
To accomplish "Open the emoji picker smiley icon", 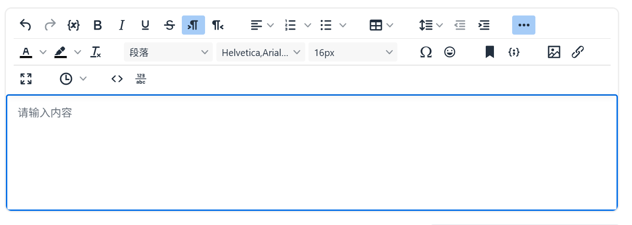I will (x=450, y=52).
